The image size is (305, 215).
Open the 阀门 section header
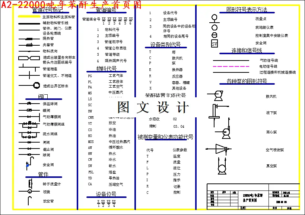point(43,96)
